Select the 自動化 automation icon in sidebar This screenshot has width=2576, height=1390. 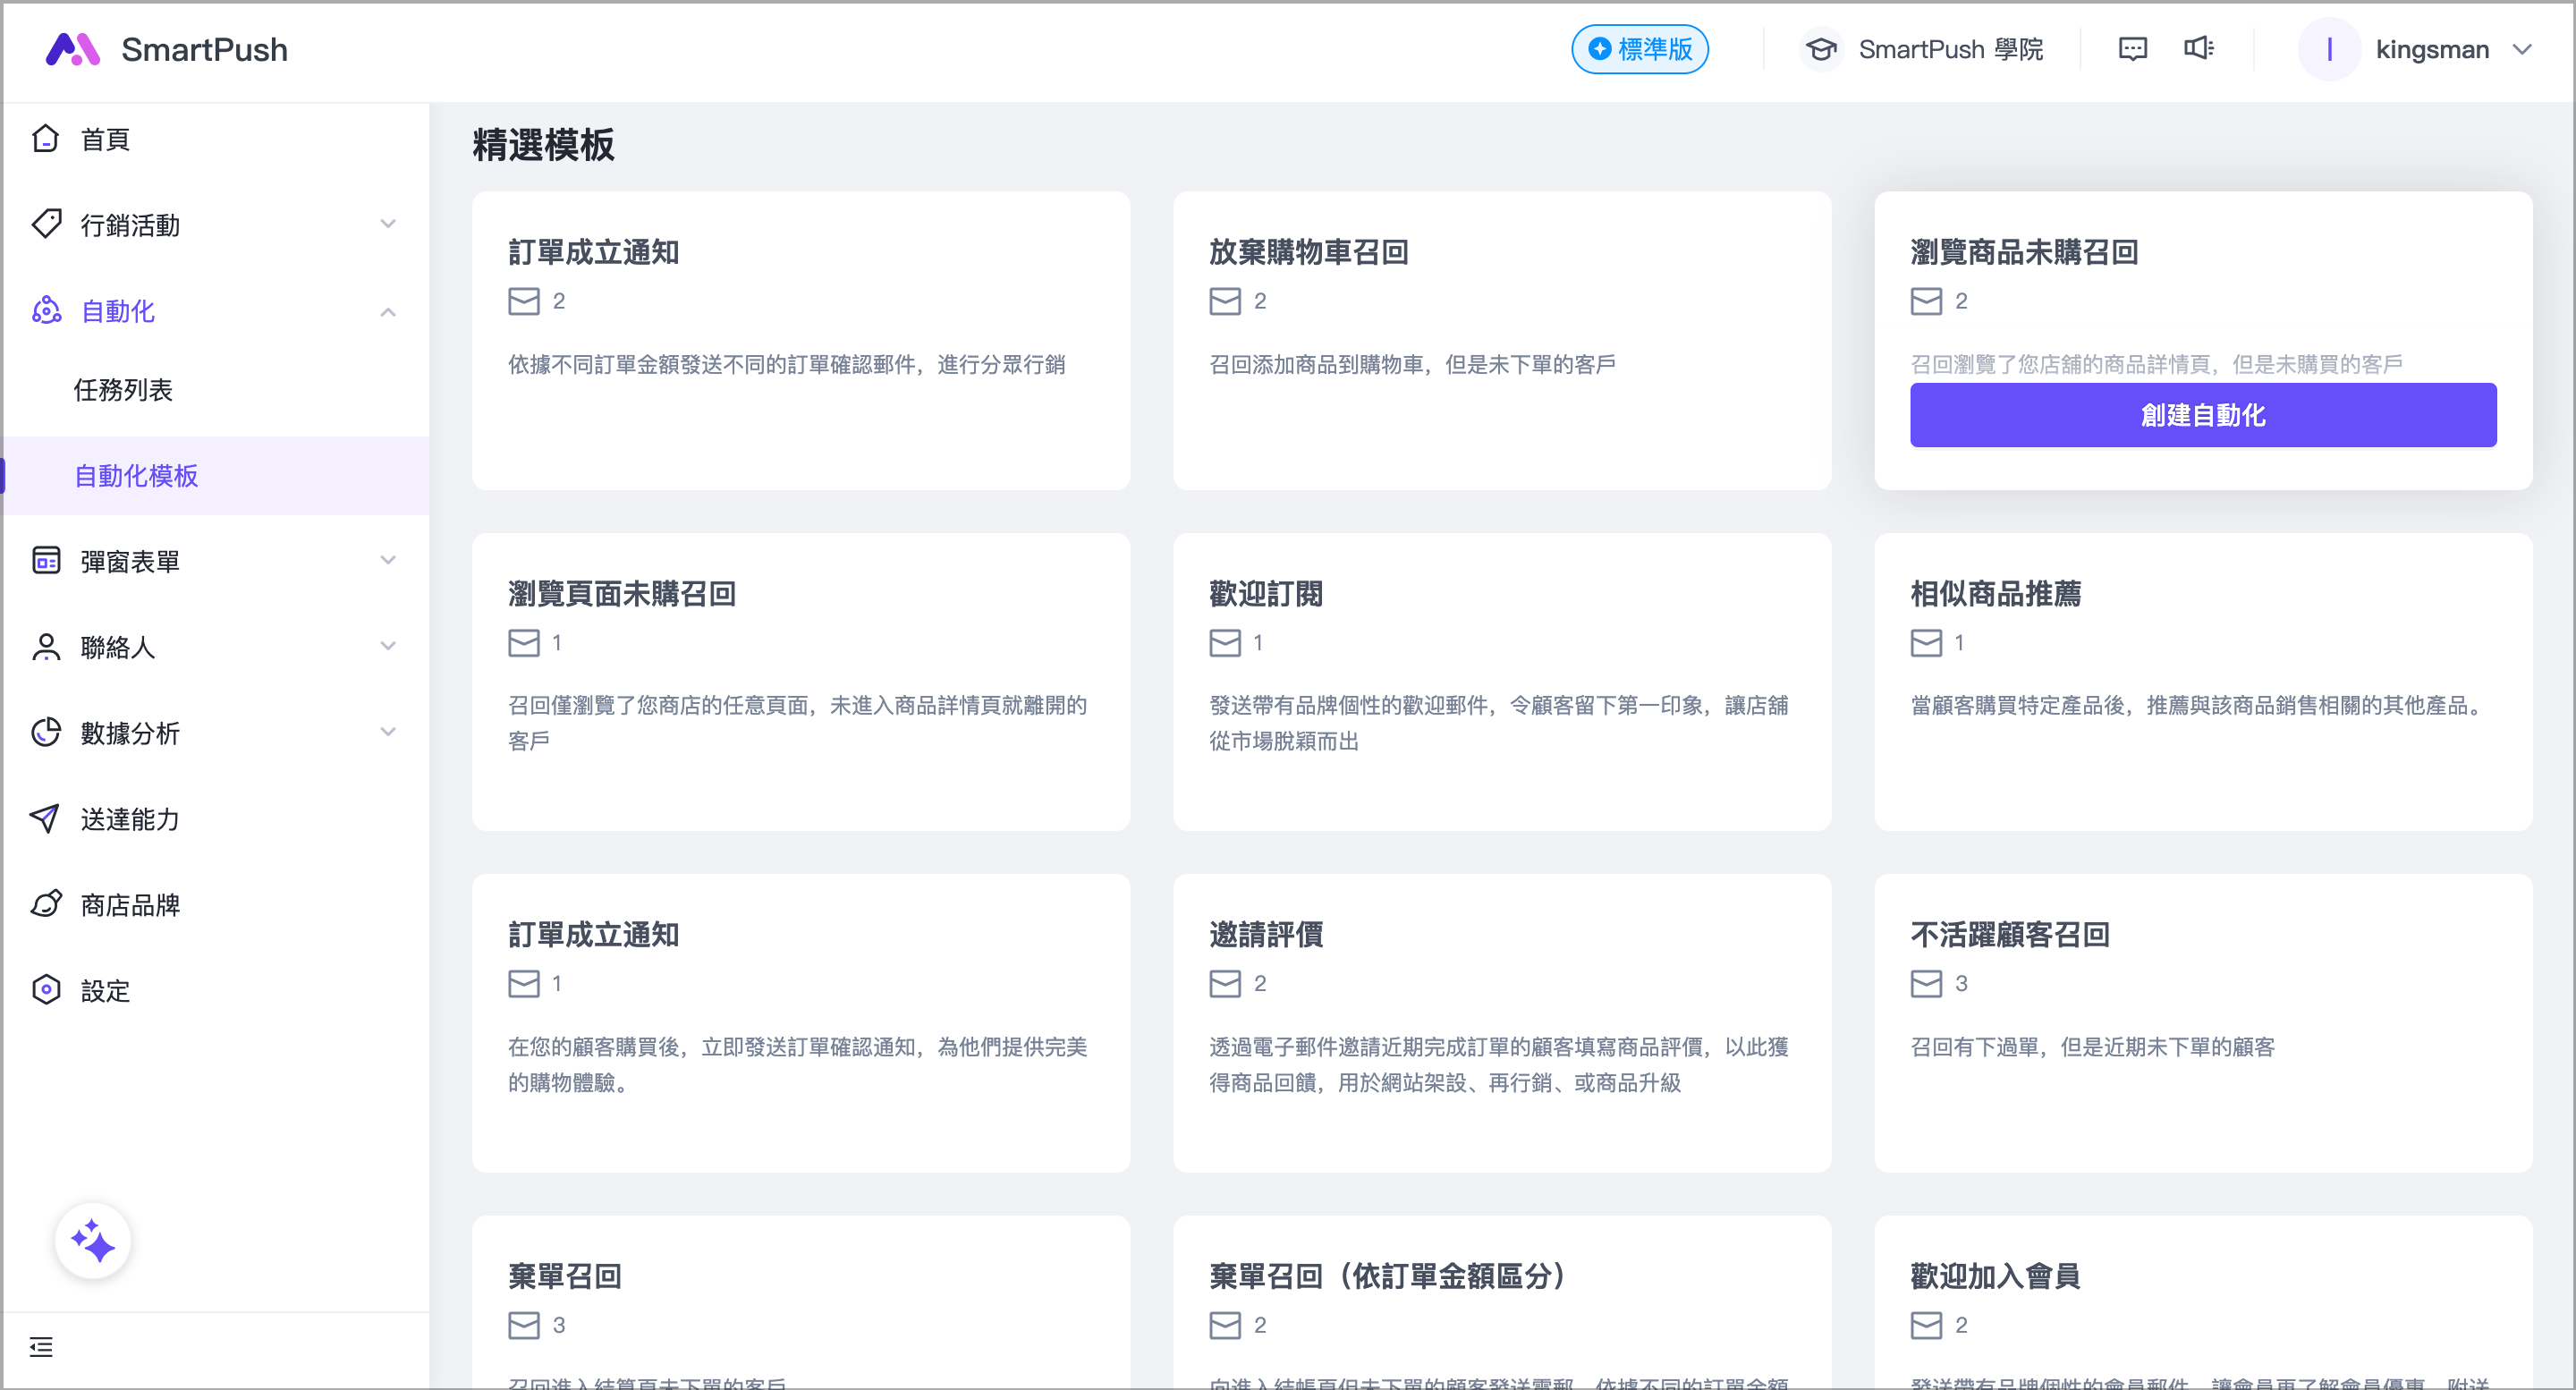coord(46,312)
